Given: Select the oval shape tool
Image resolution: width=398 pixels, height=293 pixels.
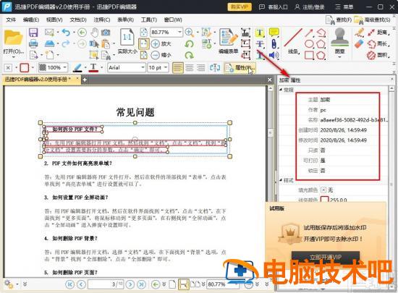Looking at the screenshot, I should [309, 44].
